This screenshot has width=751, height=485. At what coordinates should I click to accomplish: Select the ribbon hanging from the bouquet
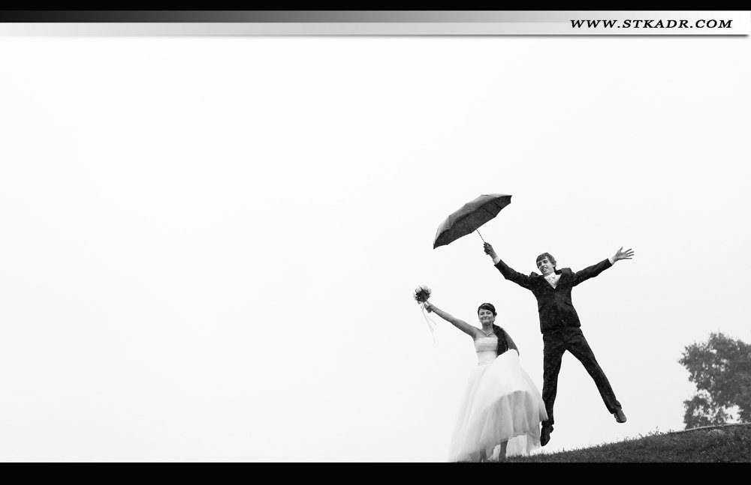click(430, 322)
